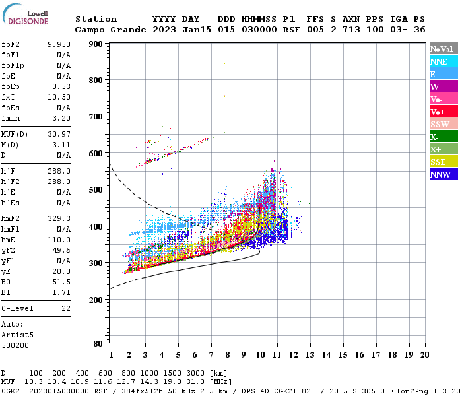462x396 pixels.
Task: Select the E blue legend swatch
Action: [x=444, y=74]
